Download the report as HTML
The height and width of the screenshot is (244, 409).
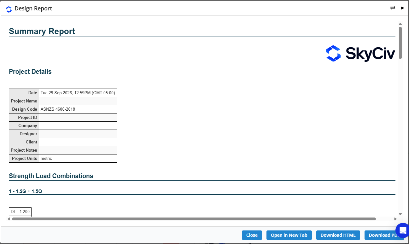(338, 235)
